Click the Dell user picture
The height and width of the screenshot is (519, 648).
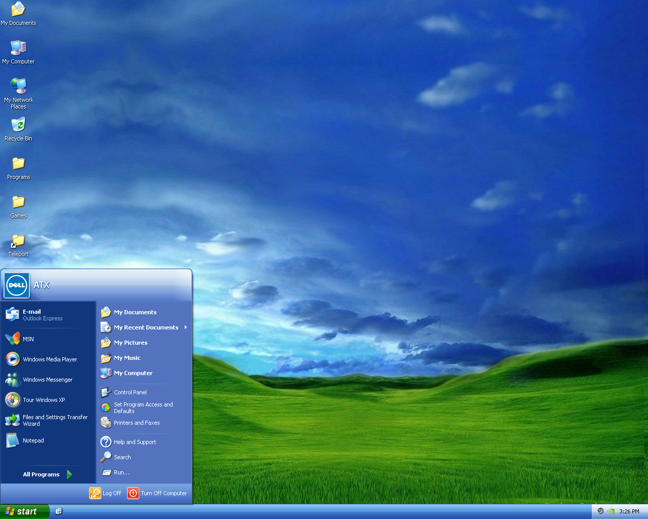[17, 285]
